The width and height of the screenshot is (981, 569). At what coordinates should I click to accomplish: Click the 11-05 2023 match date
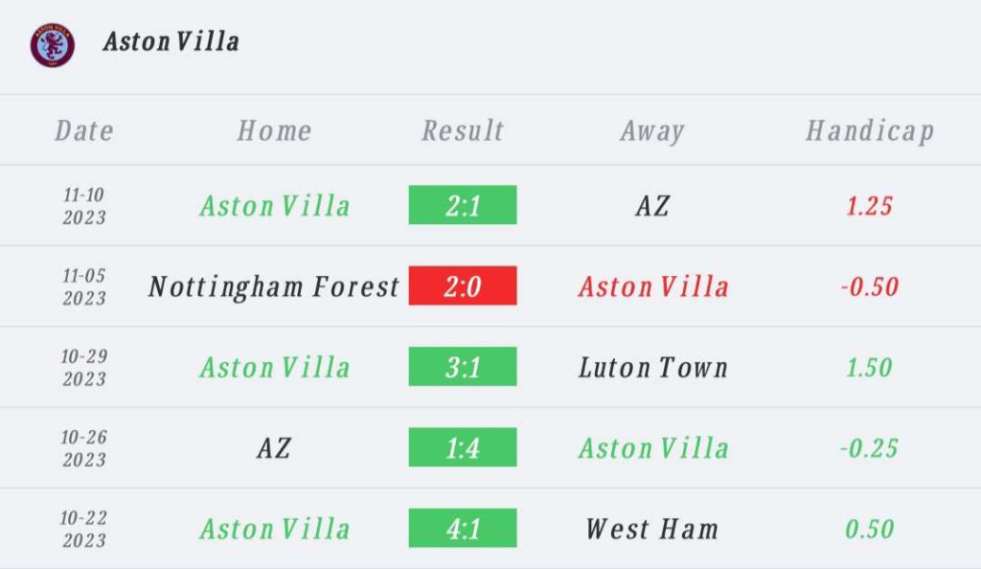click(x=84, y=286)
